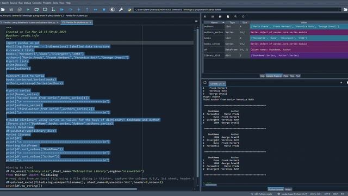This screenshot has width=348, height=196.
Task: Run the current cell toolbar icon
Action: 36,10
